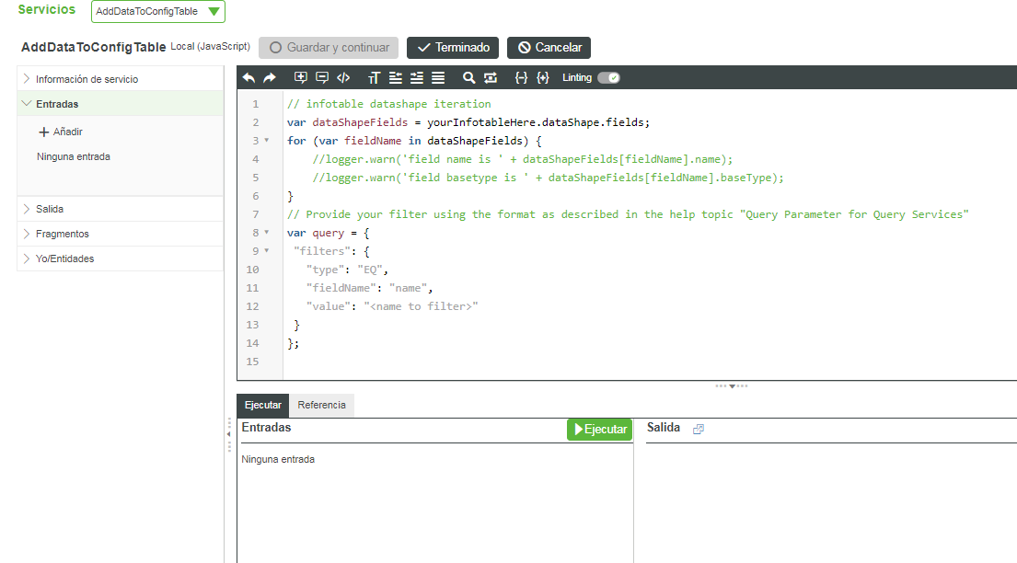Click the redo arrow in editor toolbar

[x=270, y=78]
